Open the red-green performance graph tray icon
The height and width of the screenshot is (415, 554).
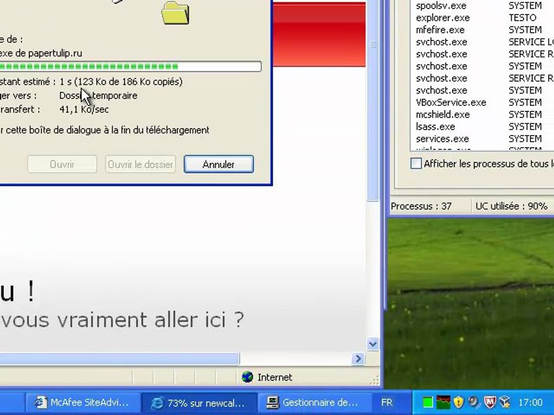(x=443, y=402)
